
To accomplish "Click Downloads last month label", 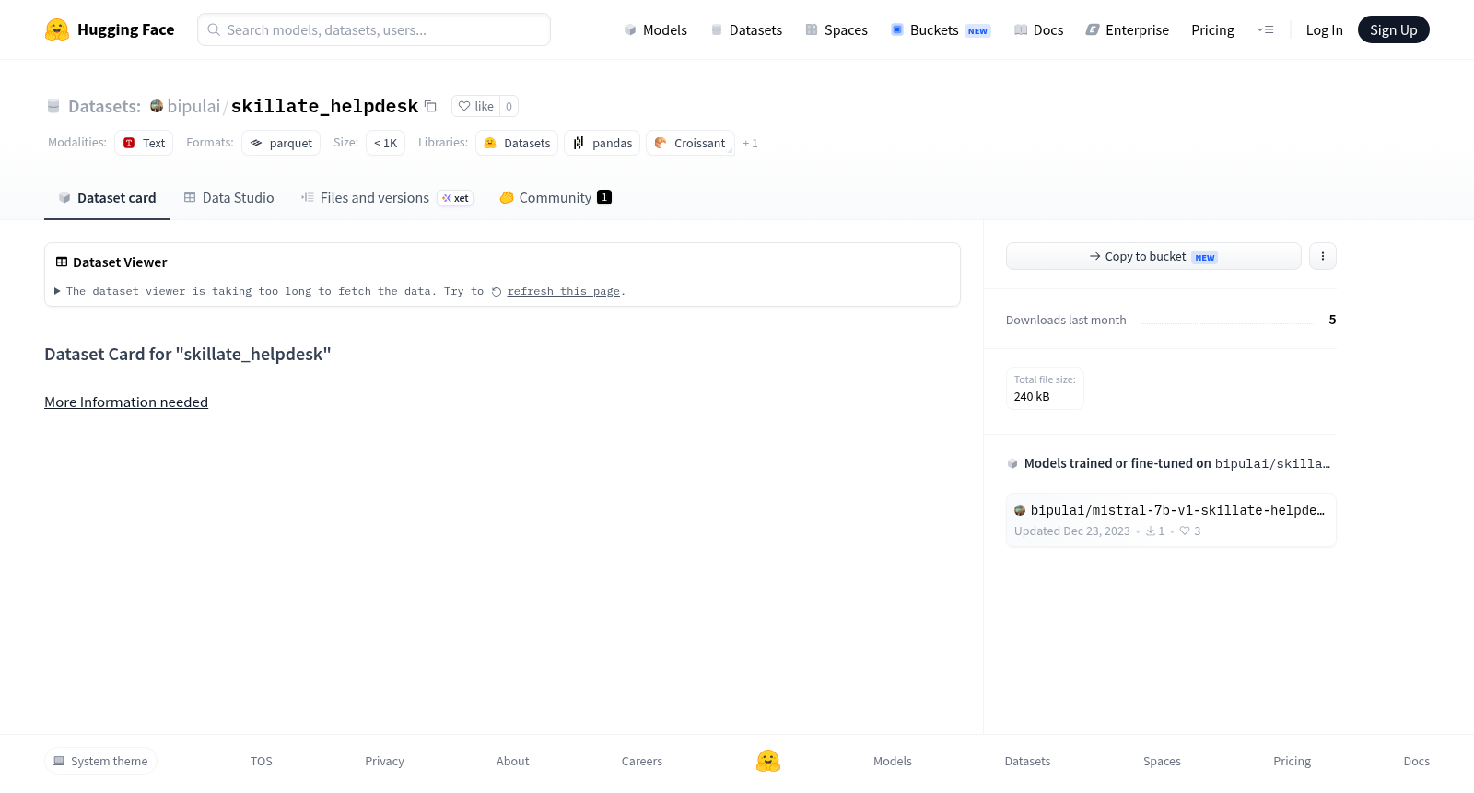I will (1066, 320).
